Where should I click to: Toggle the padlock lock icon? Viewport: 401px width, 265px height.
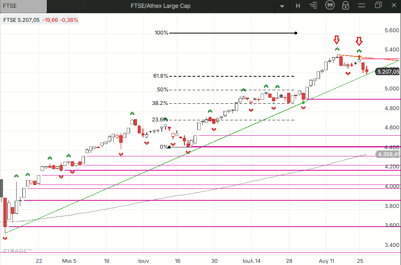click(345, 5)
